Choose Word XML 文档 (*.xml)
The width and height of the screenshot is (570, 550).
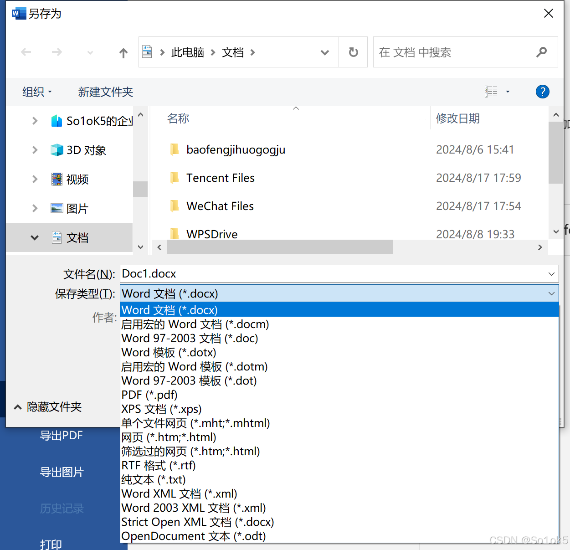tap(339, 493)
